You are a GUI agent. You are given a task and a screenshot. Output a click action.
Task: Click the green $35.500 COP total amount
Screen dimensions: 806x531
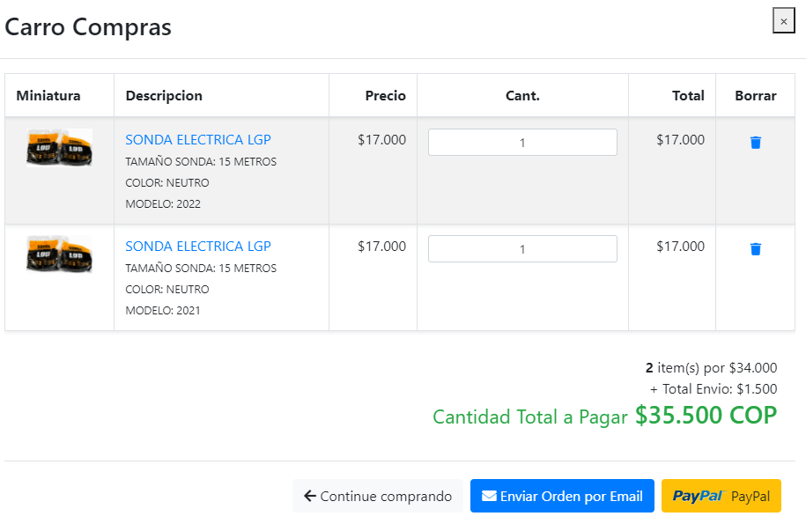[706, 416]
